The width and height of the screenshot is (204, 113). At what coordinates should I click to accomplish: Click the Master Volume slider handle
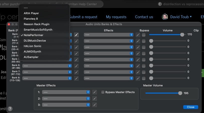click(x=180, y=93)
